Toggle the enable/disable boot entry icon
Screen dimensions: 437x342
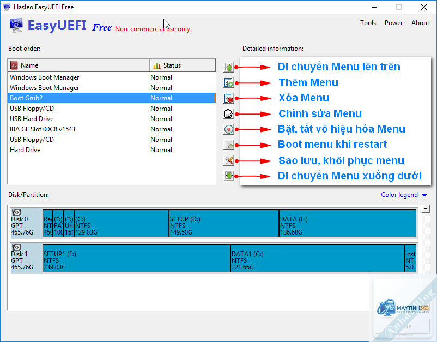coord(228,129)
